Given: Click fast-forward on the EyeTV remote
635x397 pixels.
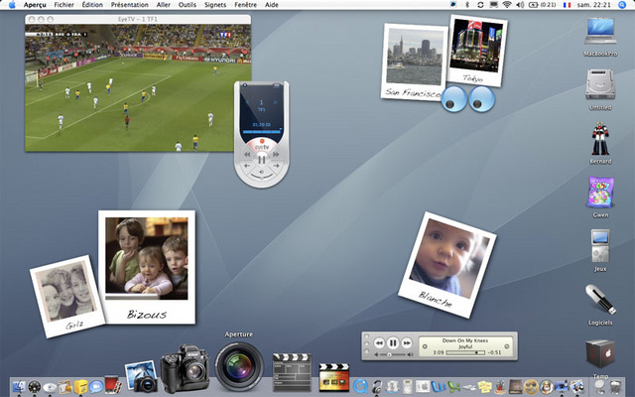Looking at the screenshot, I should pos(276,155).
